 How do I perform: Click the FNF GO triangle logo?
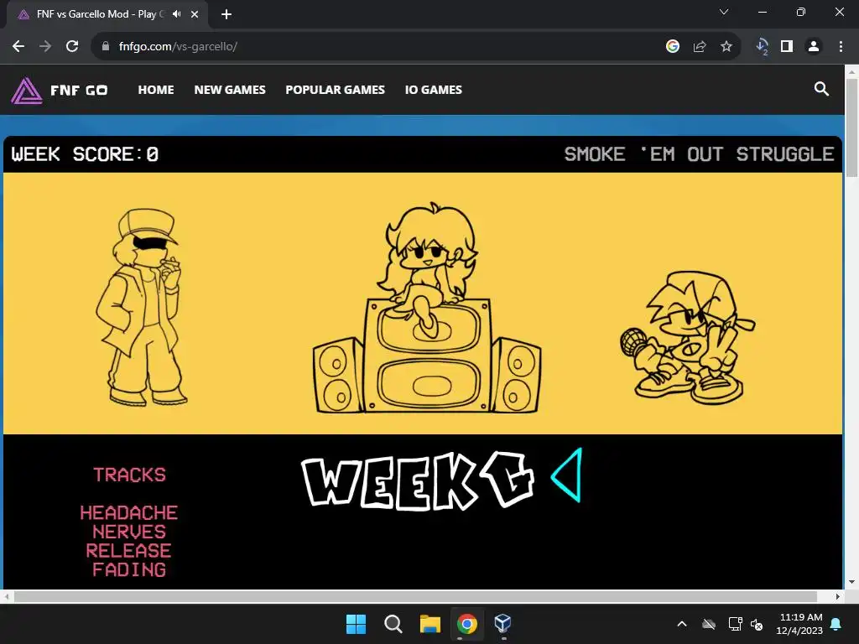[26, 91]
